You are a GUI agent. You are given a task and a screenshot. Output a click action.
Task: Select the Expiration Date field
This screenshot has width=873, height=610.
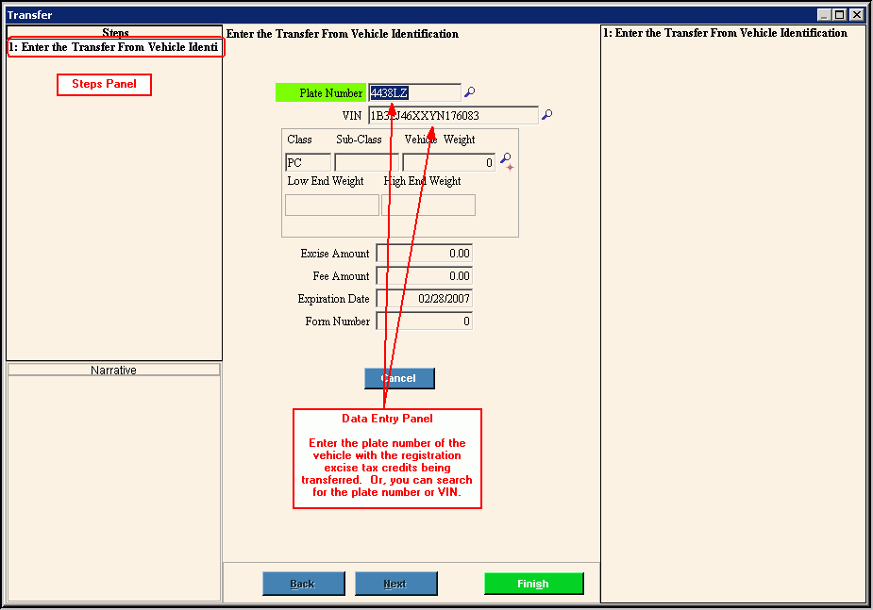tap(424, 299)
